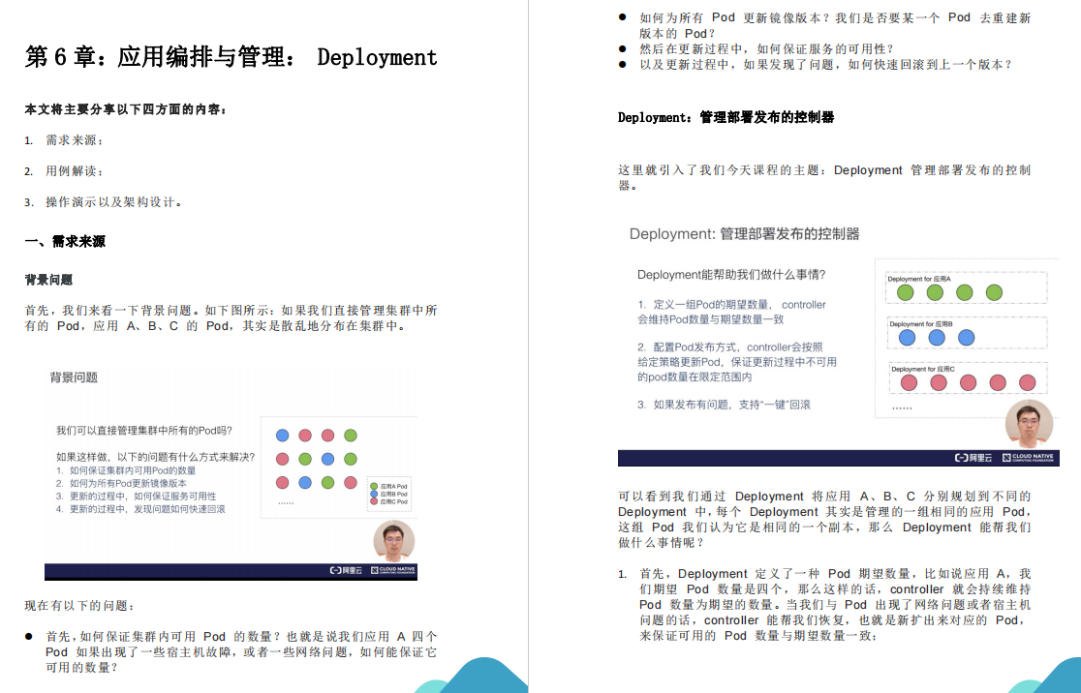Click slide text '3. 如果发布有问题，支持一键回滚'

coord(724,405)
